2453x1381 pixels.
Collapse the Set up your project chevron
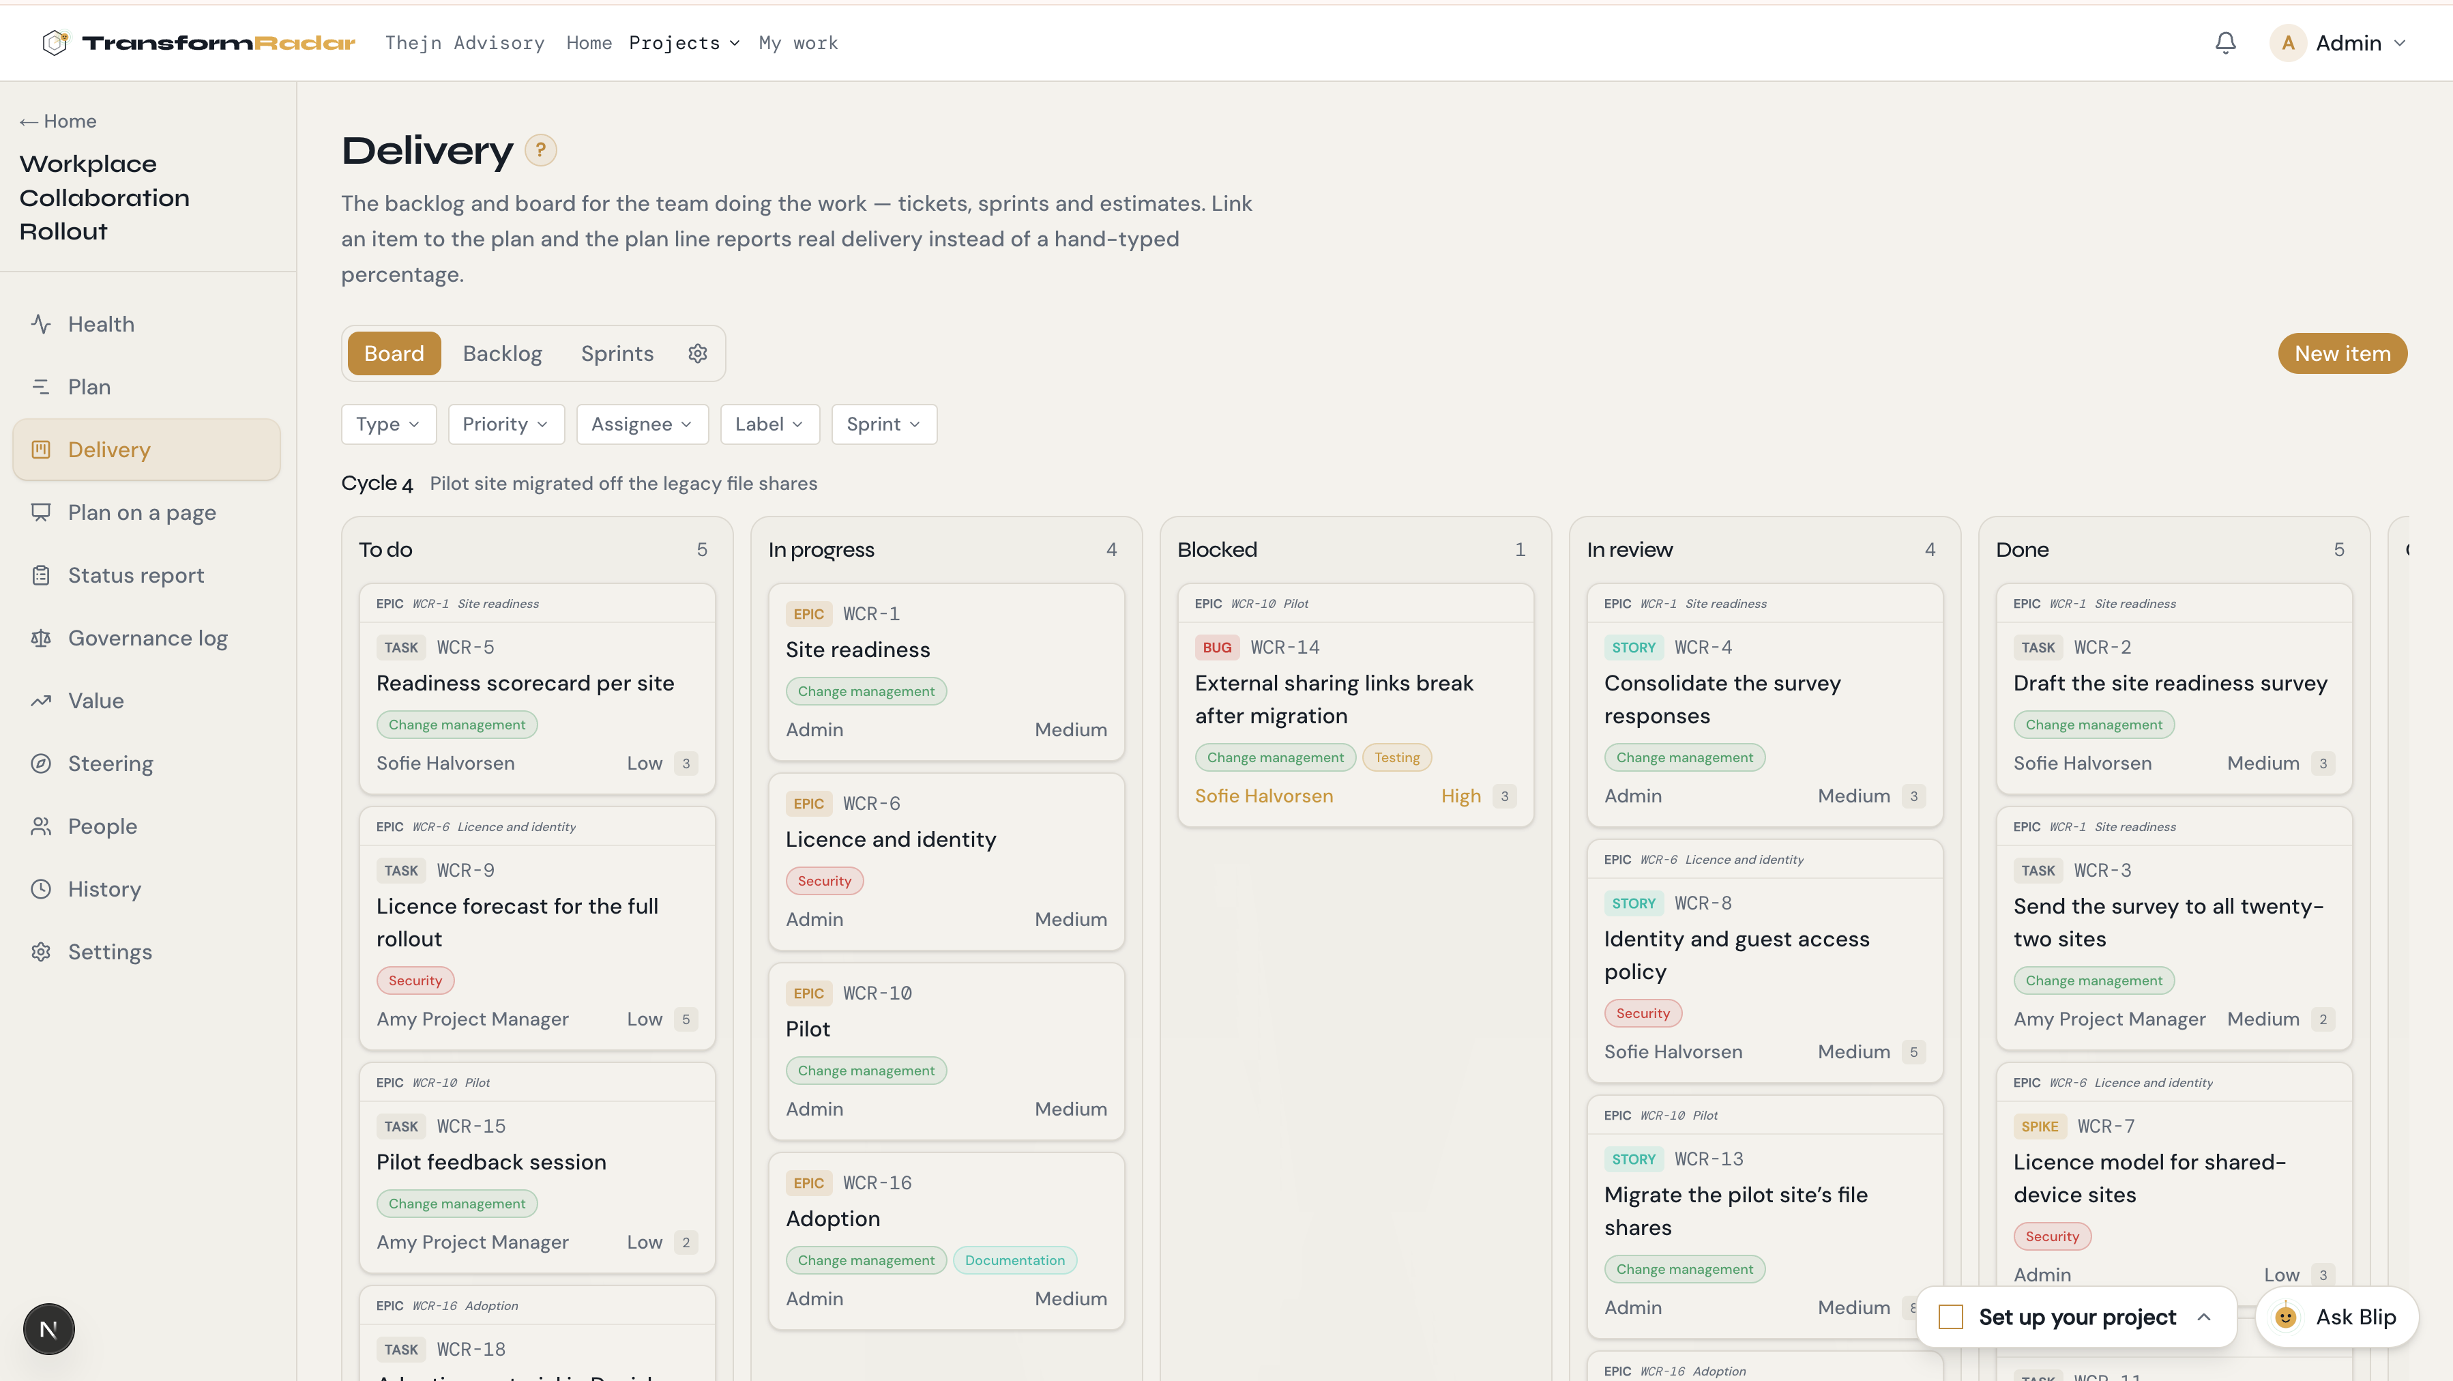pos(2203,1317)
